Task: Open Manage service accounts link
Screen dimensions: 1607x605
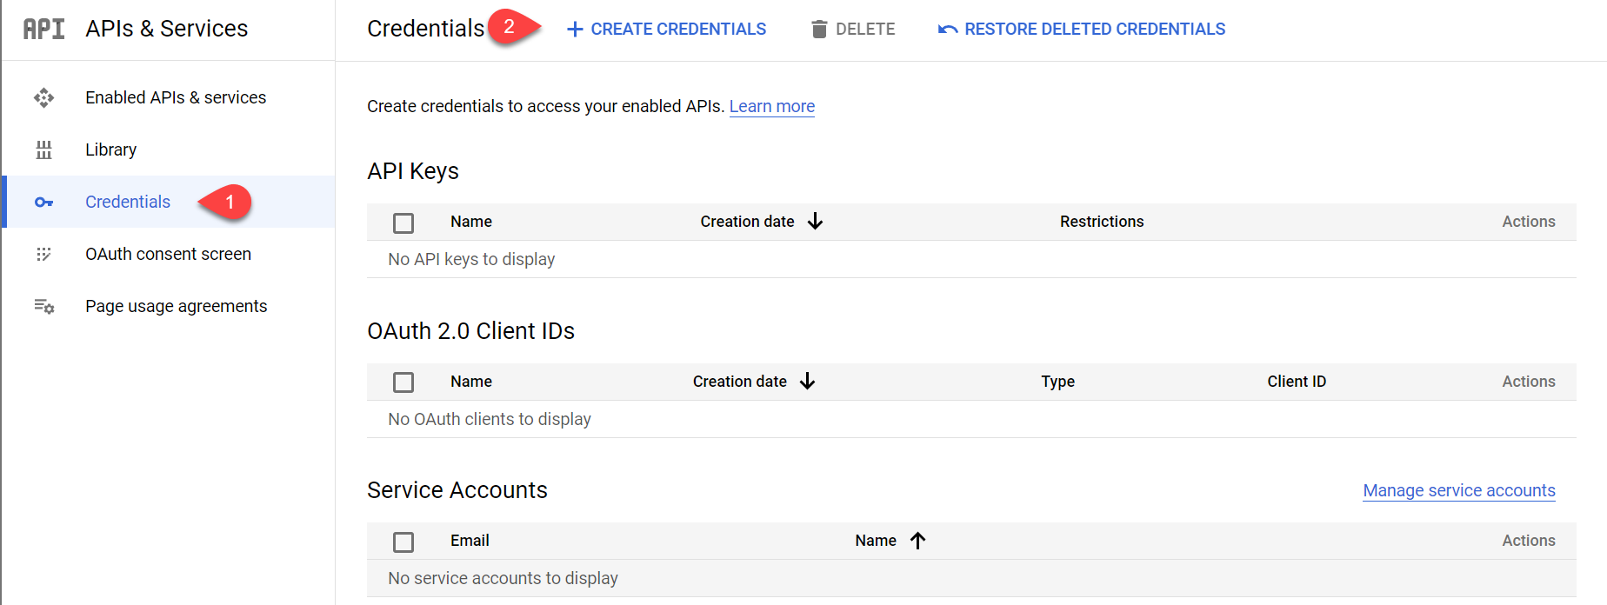Action: (x=1459, y=490)
